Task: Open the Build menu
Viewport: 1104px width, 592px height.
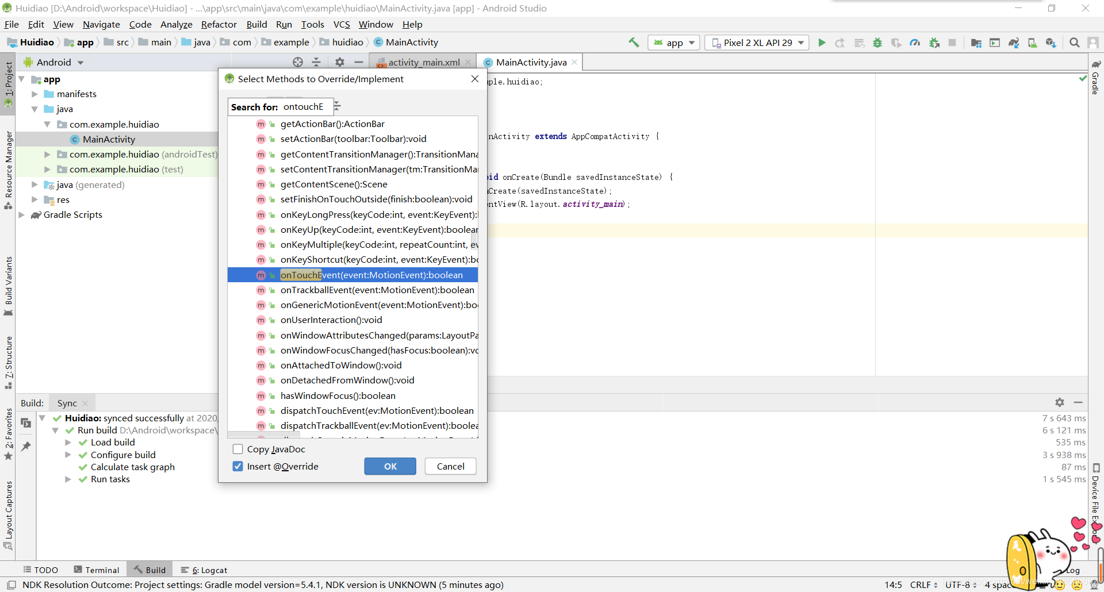Action: (256, 24)
